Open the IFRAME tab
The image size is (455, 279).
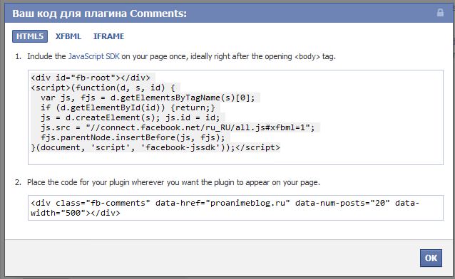[x=109, y=36]
